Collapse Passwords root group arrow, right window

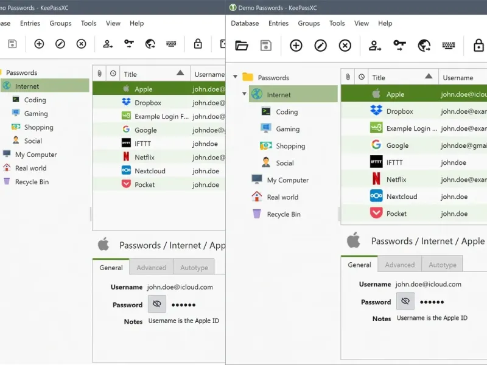[x=235, y=77]
